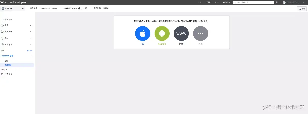Click the developer docs search field

(x=253, y=2)
